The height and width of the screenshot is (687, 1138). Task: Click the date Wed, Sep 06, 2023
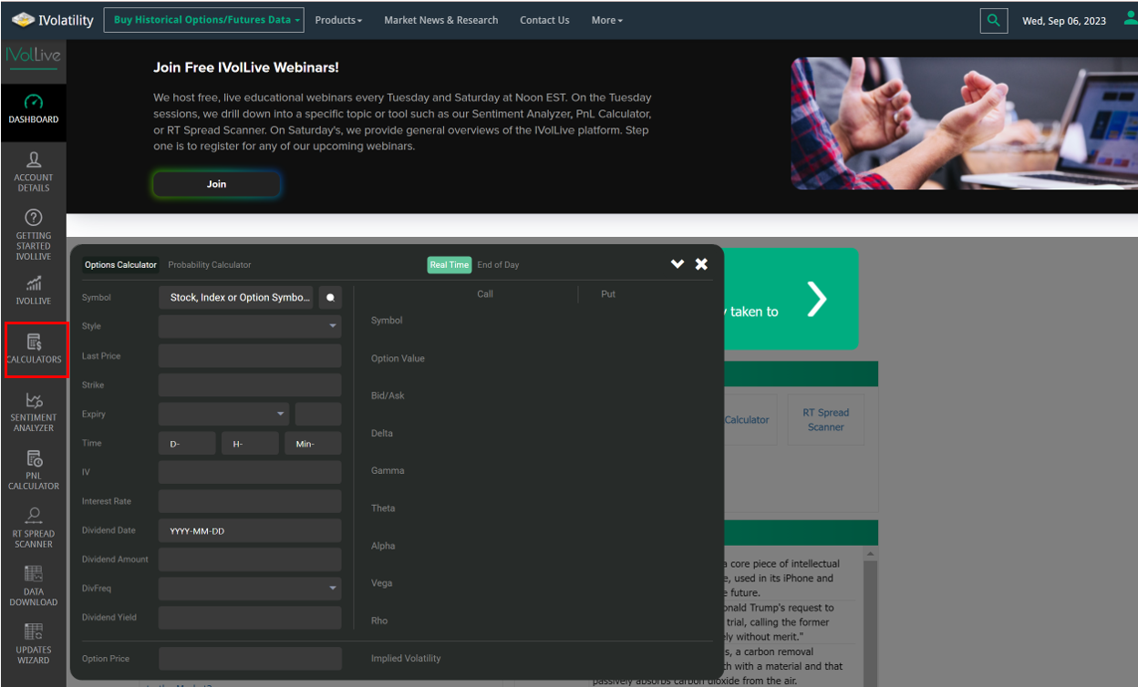coord(1064,21)
